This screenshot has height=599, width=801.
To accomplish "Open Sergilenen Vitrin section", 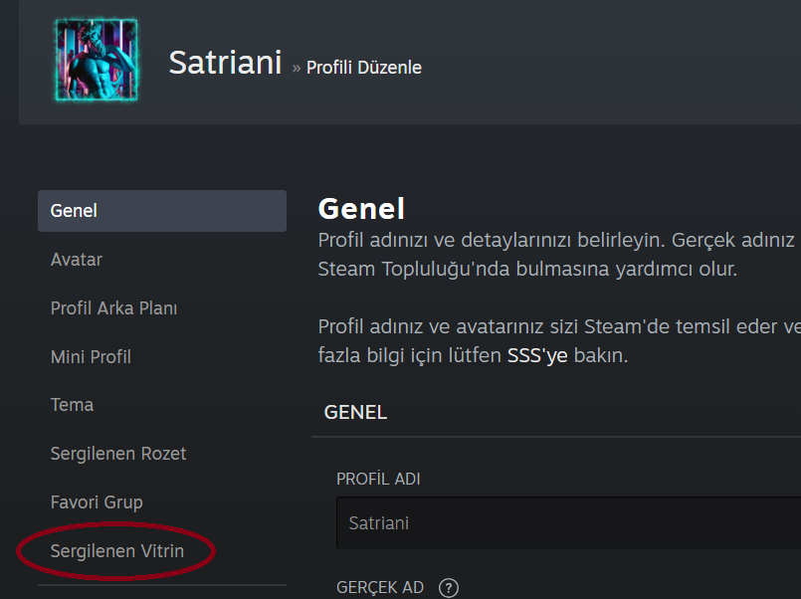I will click(x=117, y=551).
